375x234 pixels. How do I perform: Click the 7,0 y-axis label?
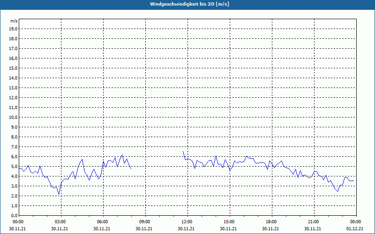15,147
